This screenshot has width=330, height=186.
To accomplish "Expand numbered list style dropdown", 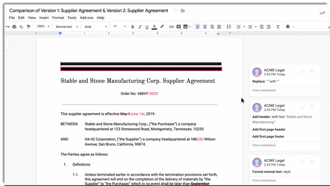I will click(x=244, y=27).
